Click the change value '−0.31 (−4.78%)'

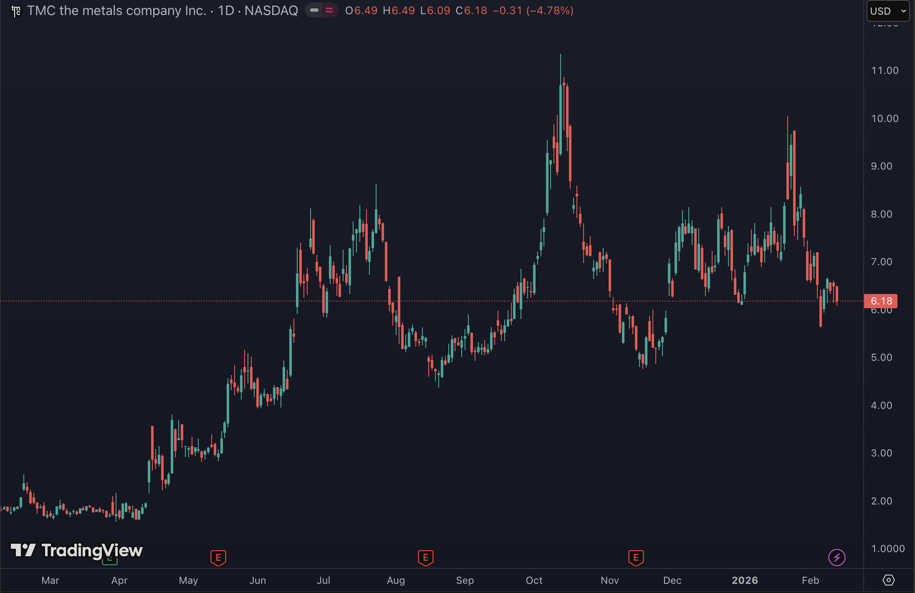[533, 10]
